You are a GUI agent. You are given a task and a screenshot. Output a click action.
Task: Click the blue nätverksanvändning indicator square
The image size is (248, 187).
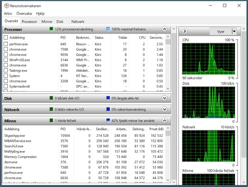108,110
